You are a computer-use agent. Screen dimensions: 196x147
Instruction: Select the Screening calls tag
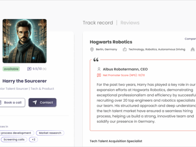click(14, 140)
